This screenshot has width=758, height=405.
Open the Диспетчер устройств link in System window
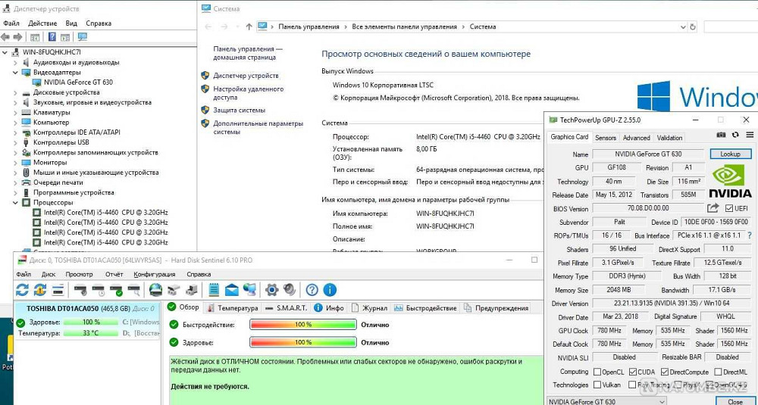(246, 76)
